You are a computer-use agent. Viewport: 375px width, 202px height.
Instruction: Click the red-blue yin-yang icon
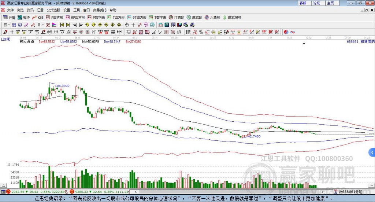point(286,32)
